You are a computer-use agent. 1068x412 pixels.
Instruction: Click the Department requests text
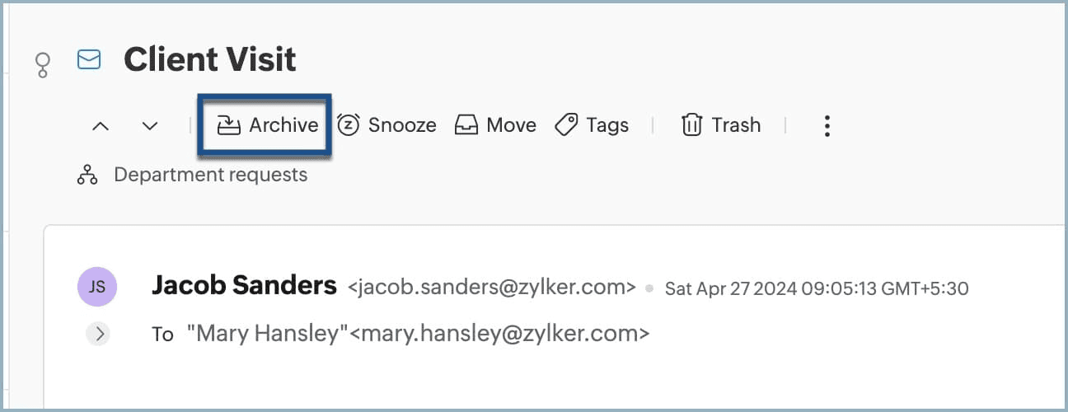(210, 175)
